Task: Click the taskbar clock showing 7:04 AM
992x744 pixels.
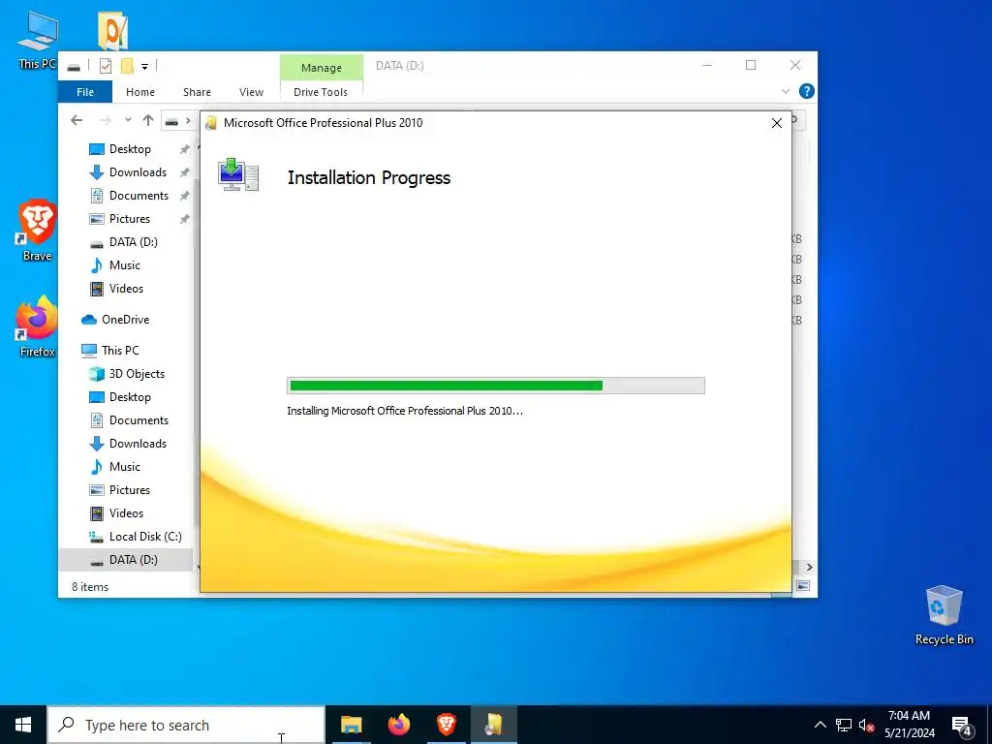Action: [909, 725]
